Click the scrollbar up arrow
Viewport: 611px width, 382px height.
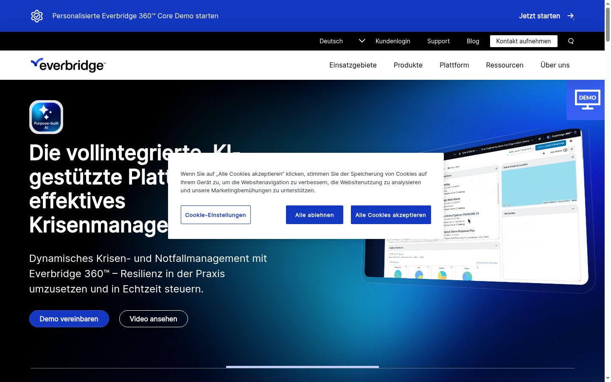tap(608, 3)
